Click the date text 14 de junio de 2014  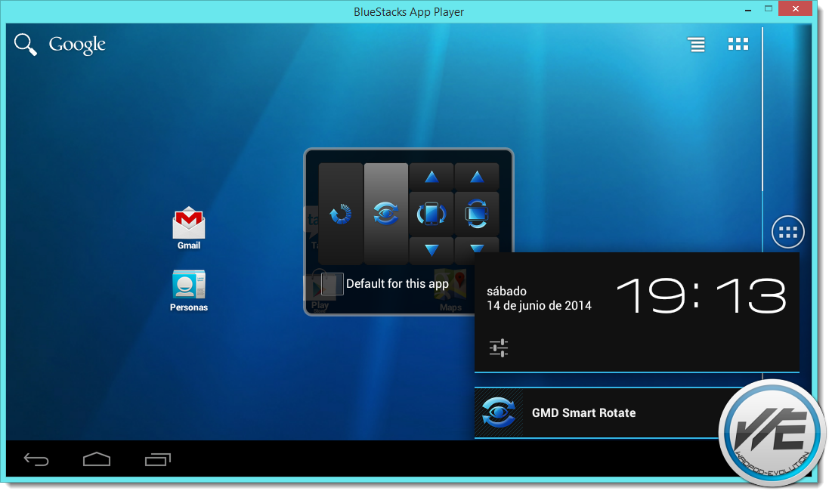539,306
